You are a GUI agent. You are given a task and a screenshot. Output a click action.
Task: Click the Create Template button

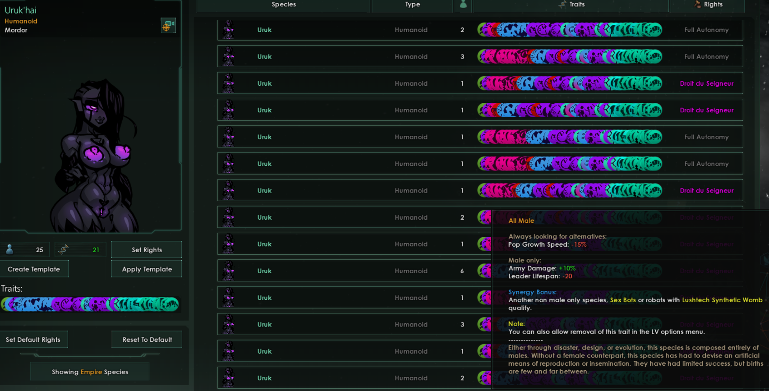pos(34,269)
